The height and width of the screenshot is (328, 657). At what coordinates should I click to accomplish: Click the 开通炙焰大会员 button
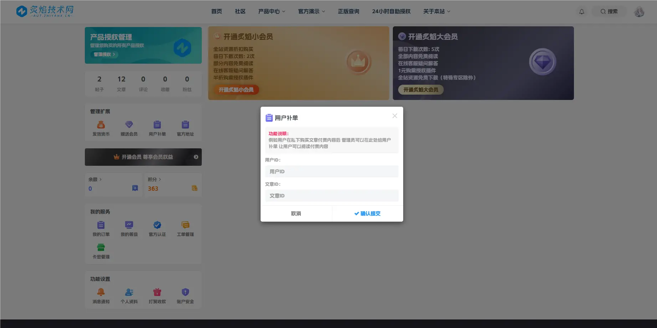421,90
